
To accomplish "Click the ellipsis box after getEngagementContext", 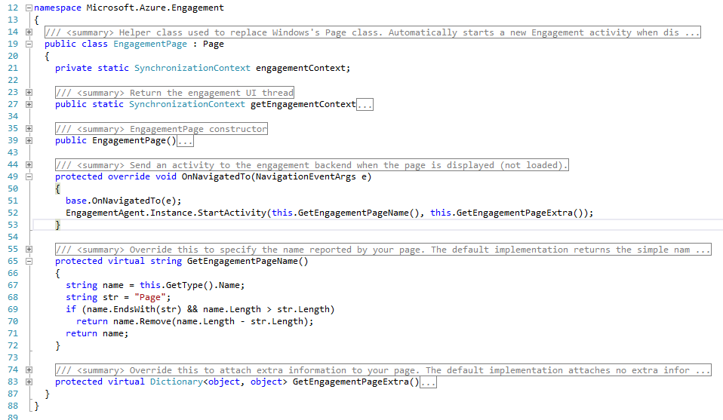I will pyautogui.click(x=365, y=105).
